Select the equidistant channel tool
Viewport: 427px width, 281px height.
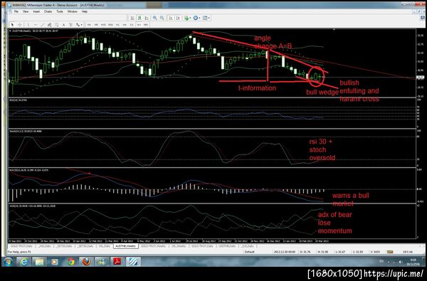point(49,25)
